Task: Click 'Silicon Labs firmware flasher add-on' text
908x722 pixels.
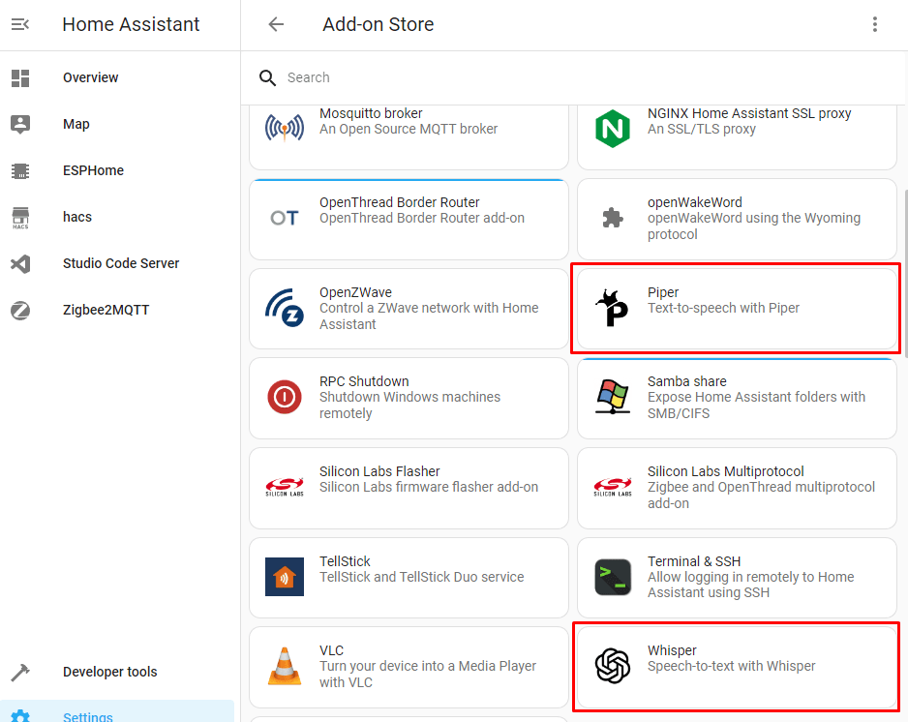Action: pos(429,487)
